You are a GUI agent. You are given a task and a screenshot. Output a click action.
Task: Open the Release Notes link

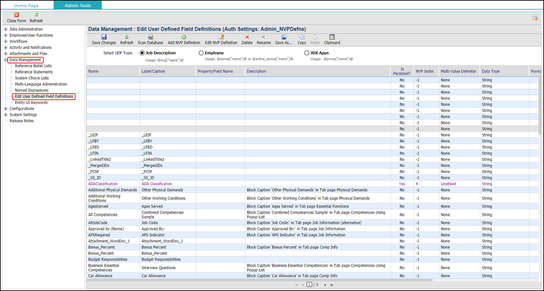[x=21, y=120]
